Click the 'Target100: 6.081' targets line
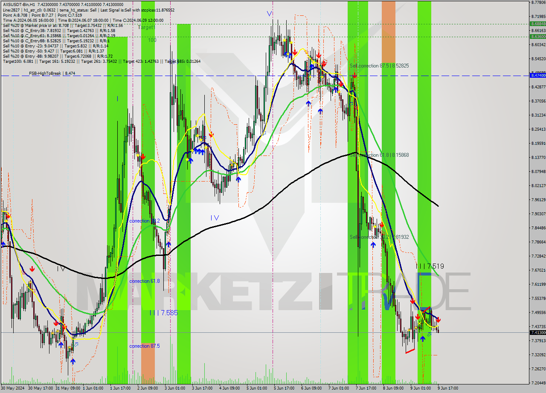The width and height of the screenshot is (546, 393). [102, 62]
